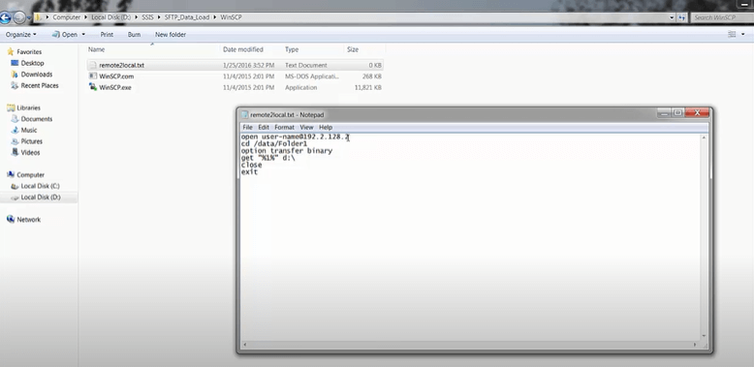Screen dimensions: 754x367
Task: Click the 'close' line in Notepad
Action: pyautogui.click(x=251, y=165)
